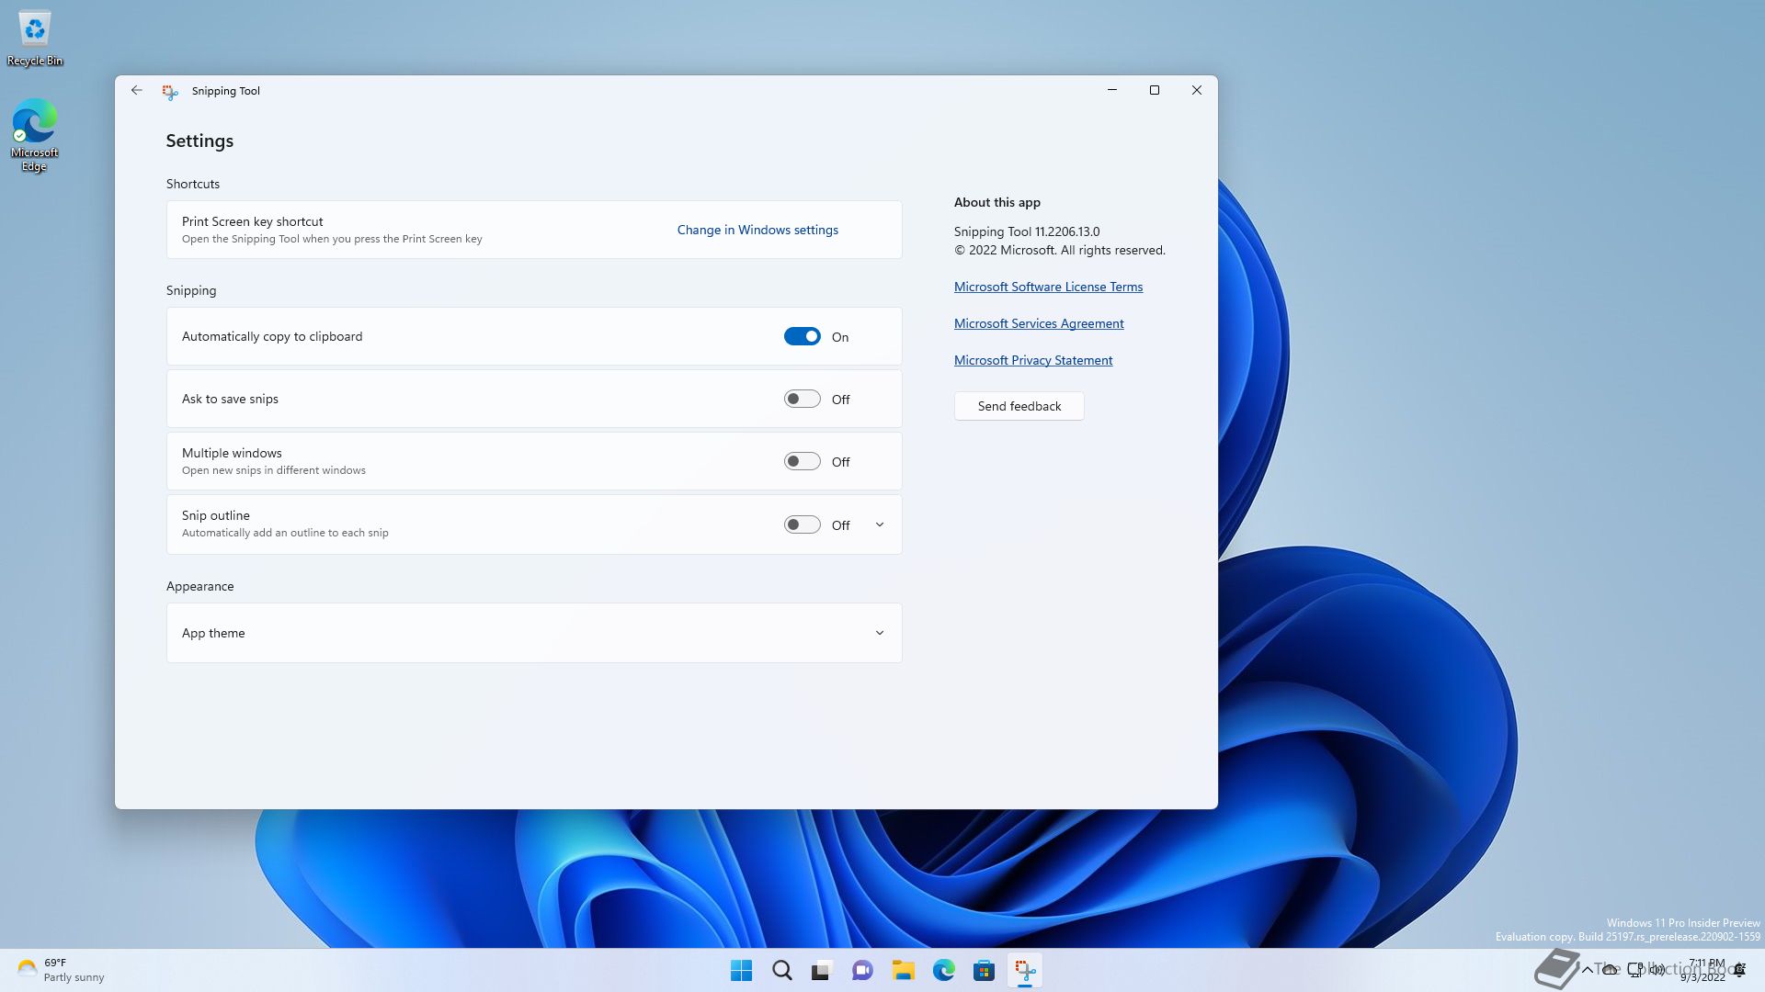Open the weather widget showing 69°F

(61, 970)
